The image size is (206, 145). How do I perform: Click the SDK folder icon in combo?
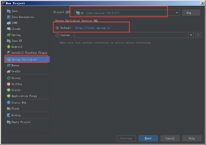click(x=78, y=13)
